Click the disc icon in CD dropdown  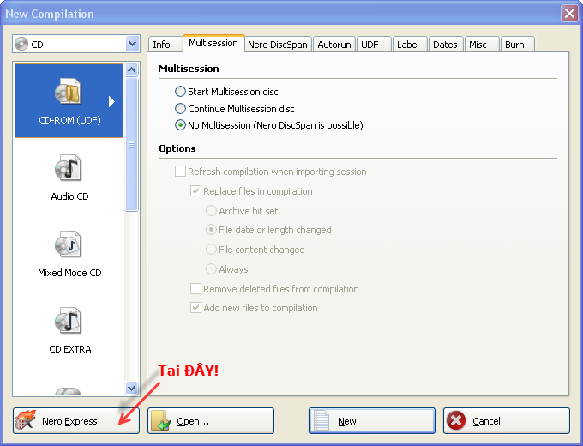[21, 44]
